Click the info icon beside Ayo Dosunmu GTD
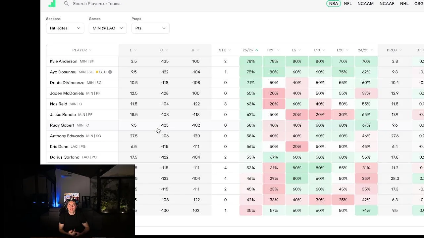Screen dimensions: 424x238 pyautogui.click(x=110, y=72)
